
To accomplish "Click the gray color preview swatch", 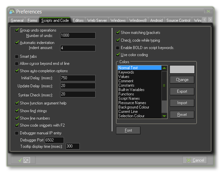I will tap(182, 69).
